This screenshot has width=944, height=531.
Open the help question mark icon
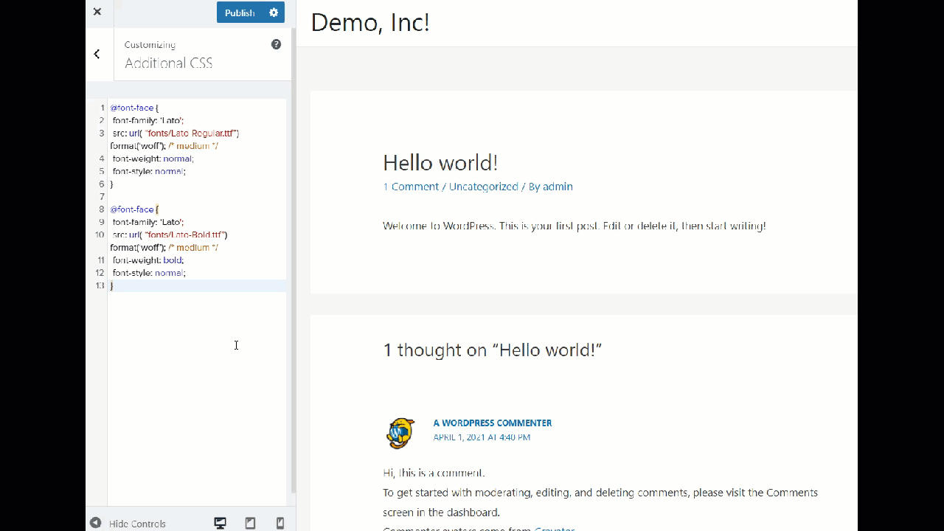click(x=276, y=44)
